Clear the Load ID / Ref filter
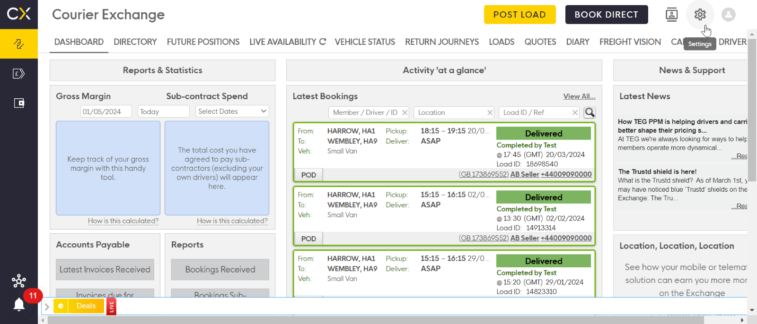The image size is (757, 324). click(575, 112)
